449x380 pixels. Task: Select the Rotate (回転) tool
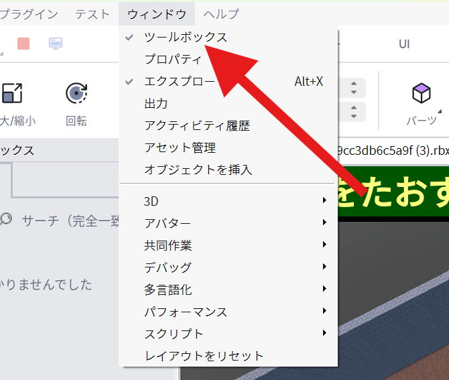click(x=76, y=94)
